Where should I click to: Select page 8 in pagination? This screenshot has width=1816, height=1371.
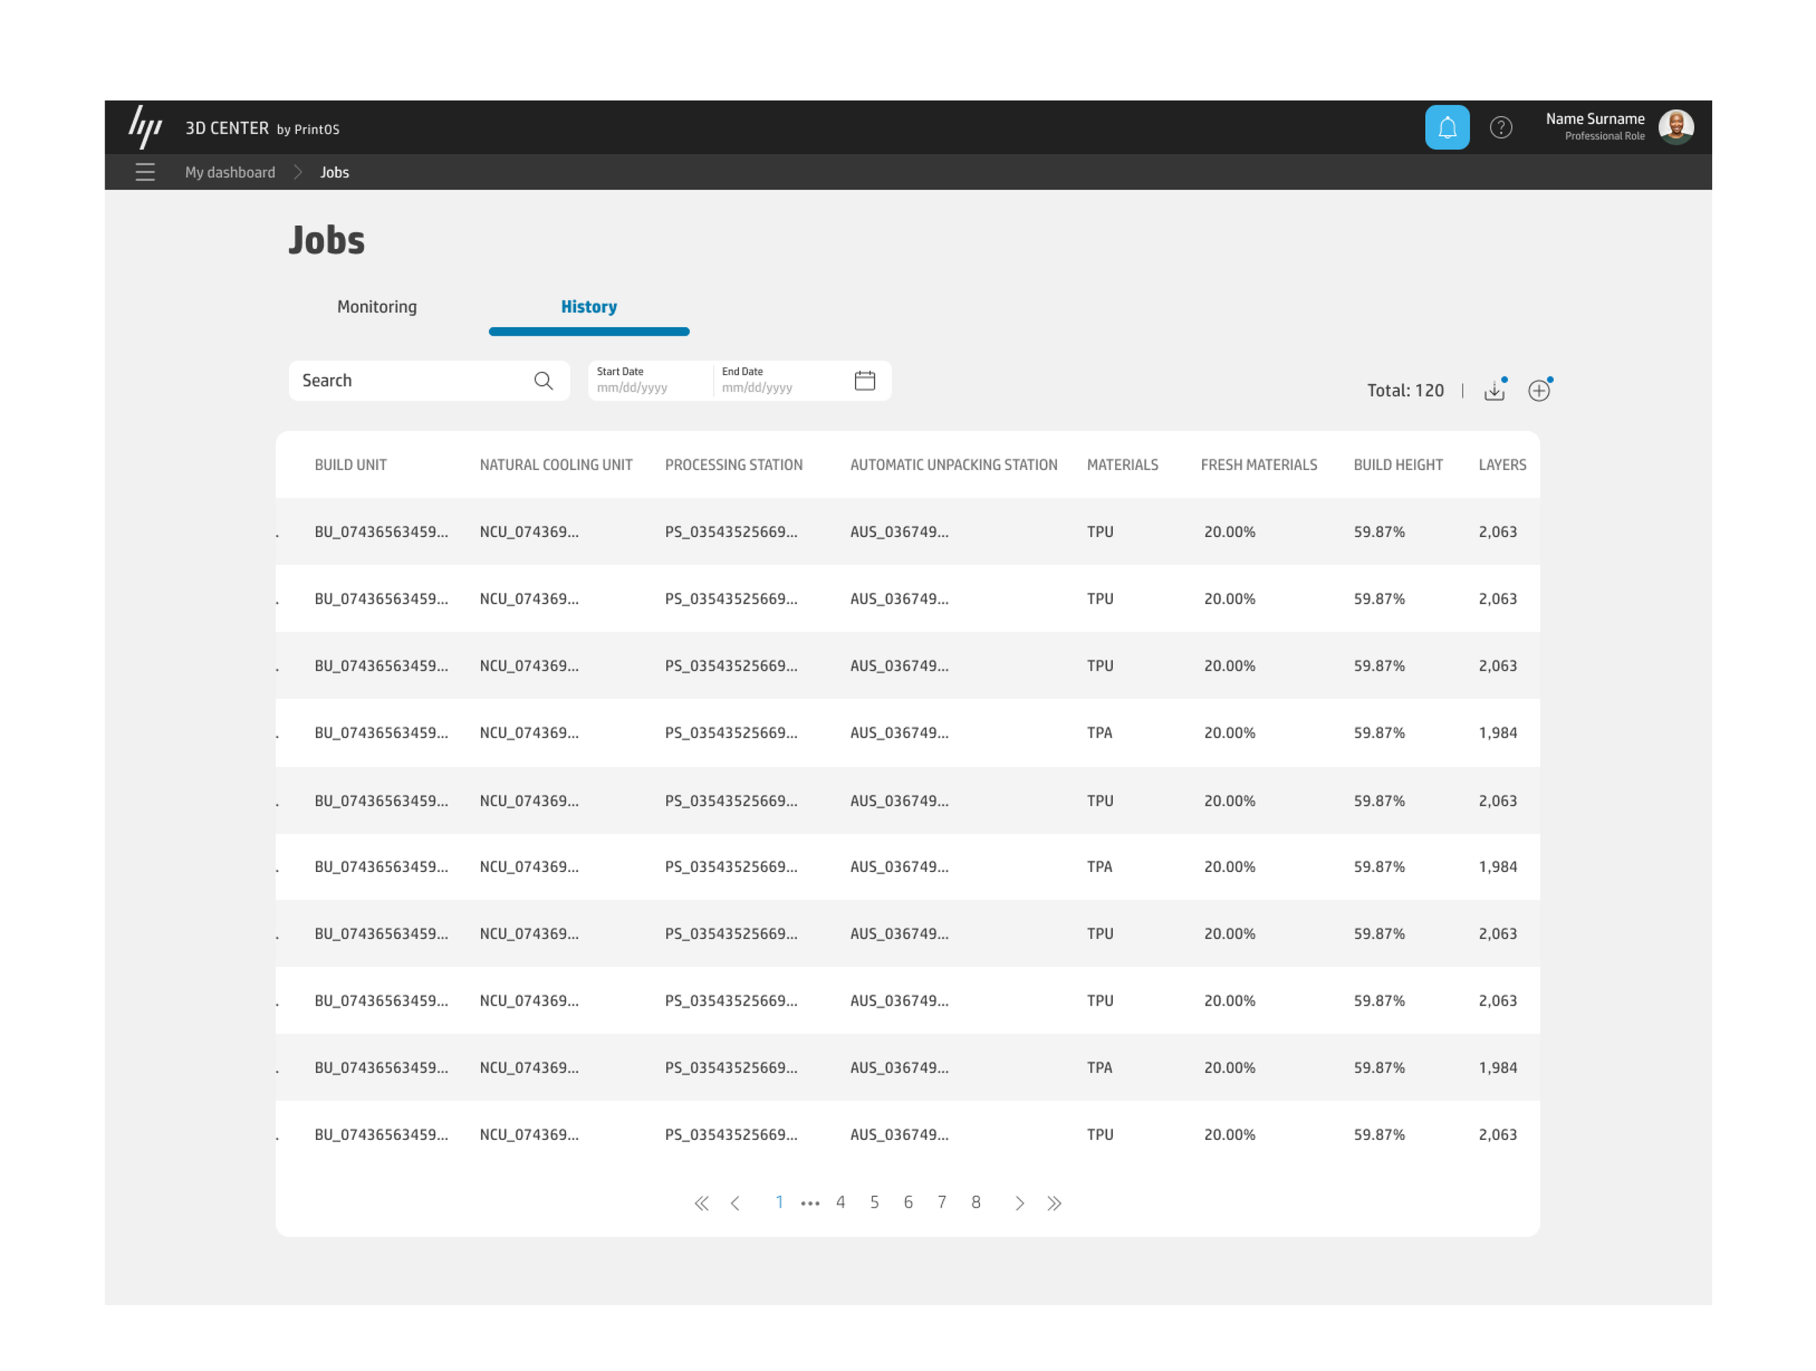click(976, 1202)
